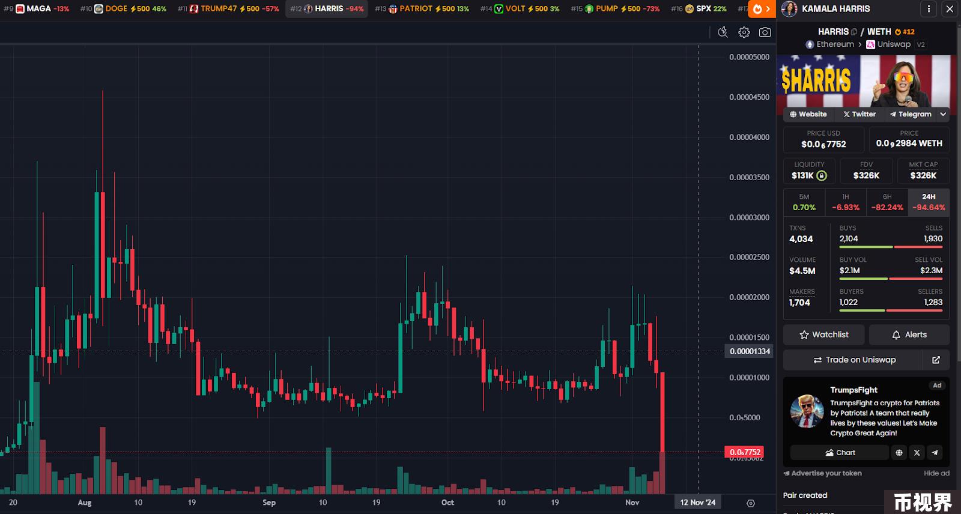Click the FDV $326K box
The image size is (961, 514).
click(866, 171)
